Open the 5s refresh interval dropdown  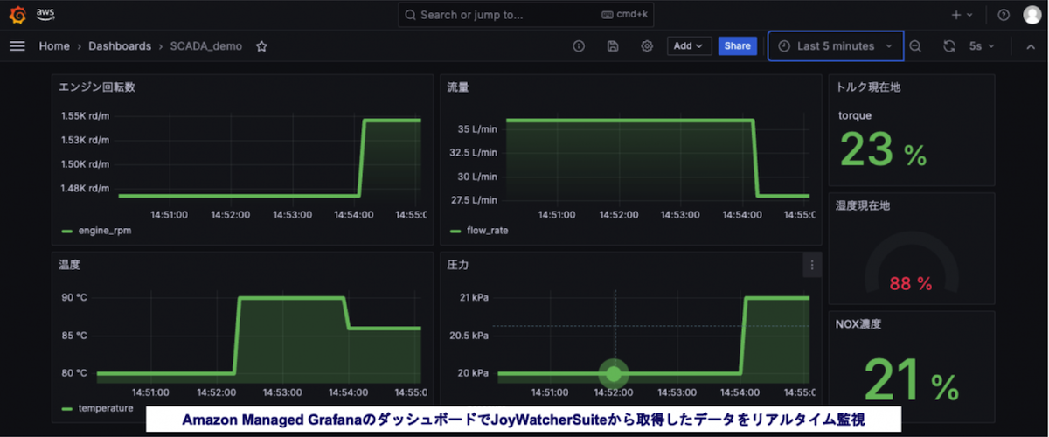[x=982, y=46]
